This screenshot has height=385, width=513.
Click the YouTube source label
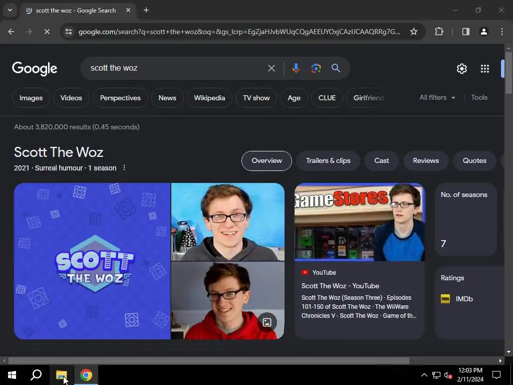[x=324, y=272]
